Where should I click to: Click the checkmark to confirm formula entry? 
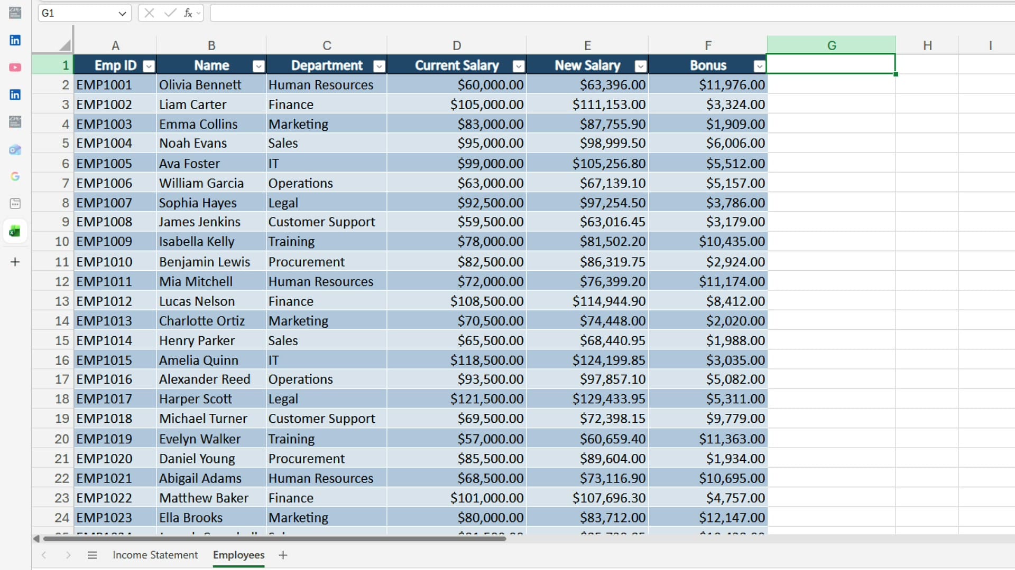pos(169,13)
